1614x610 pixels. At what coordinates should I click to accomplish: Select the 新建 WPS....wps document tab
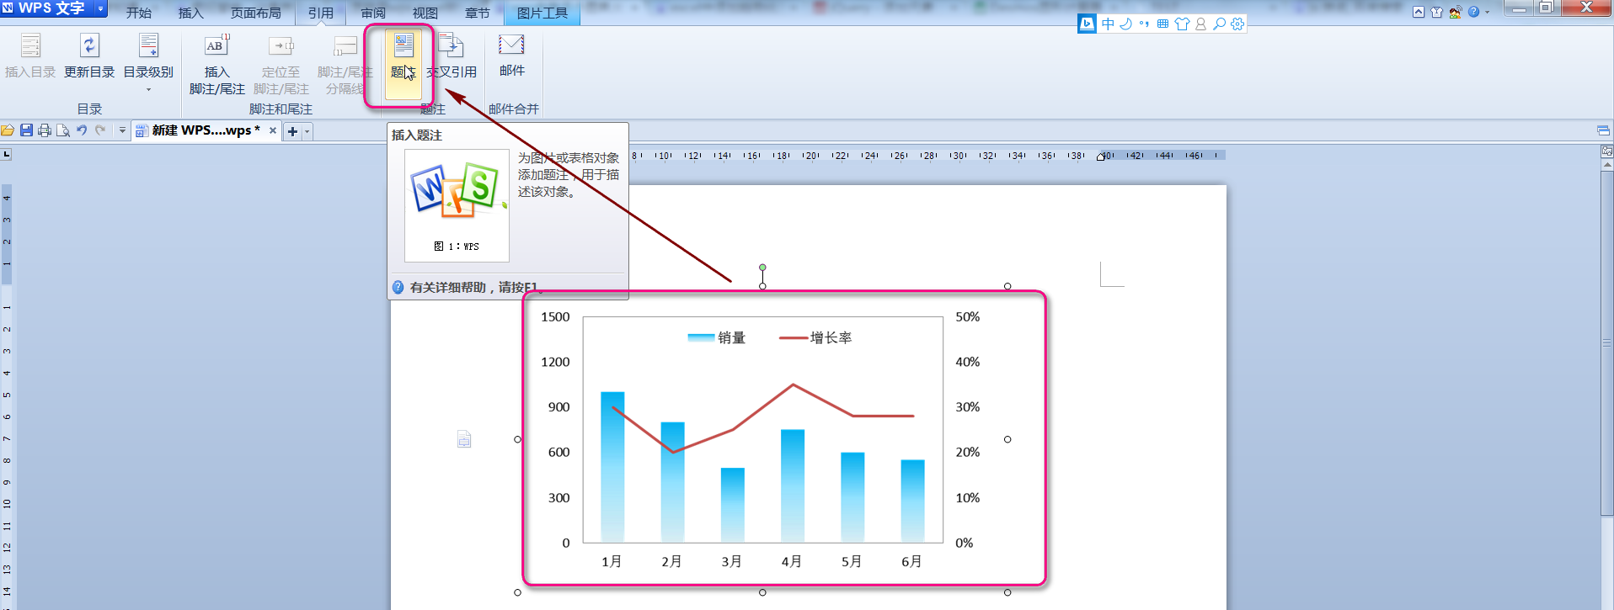coord(206,130)
